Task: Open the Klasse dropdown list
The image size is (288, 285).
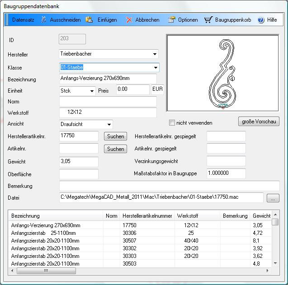Action: pyautogui.click(x=155, y=68)
